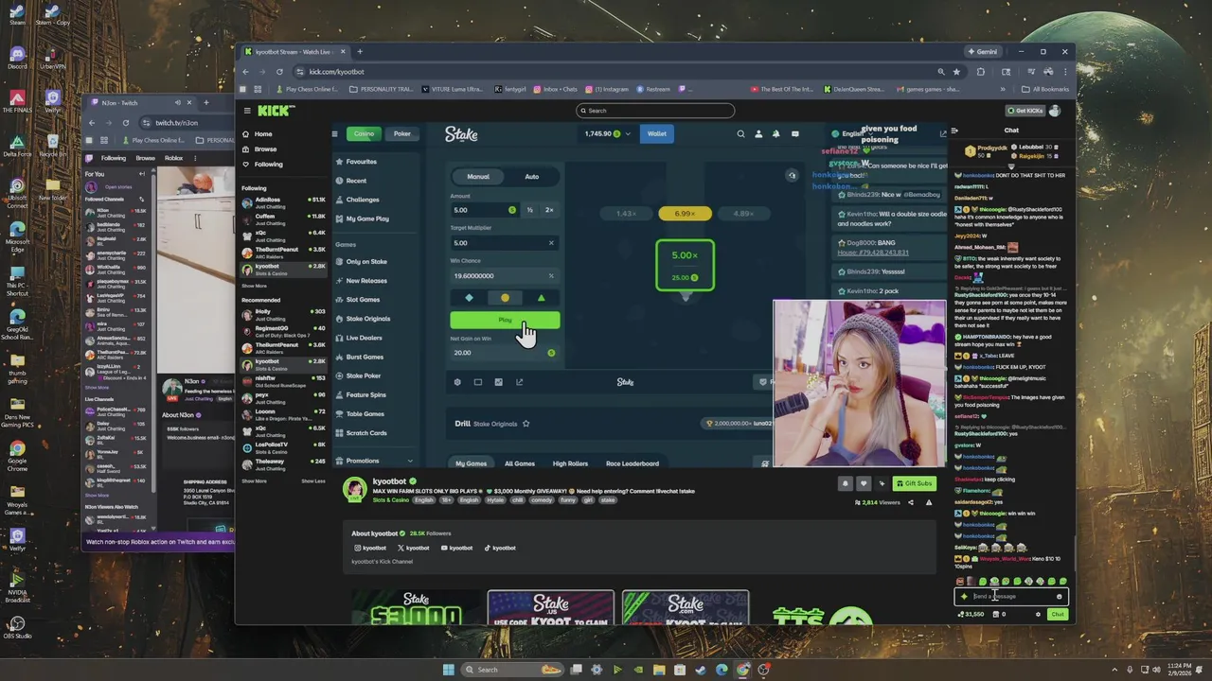The height and width of the screenshot is (681, 1212).
Task: Open High Rollers tab
Action: coord(570,463)
